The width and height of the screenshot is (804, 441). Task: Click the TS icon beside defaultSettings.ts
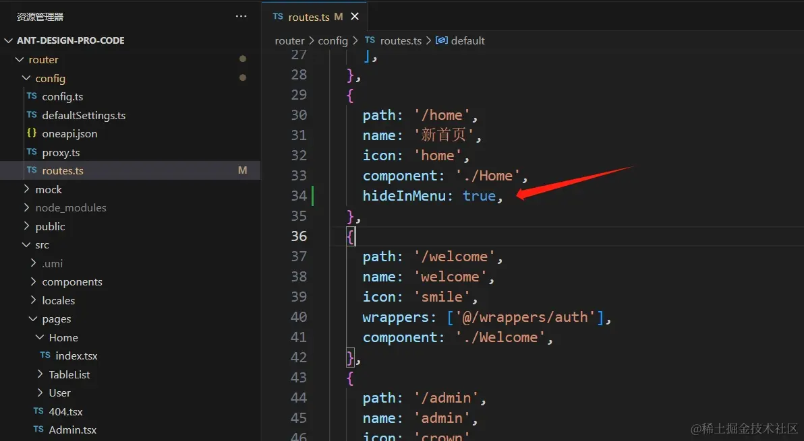[32, 114]
